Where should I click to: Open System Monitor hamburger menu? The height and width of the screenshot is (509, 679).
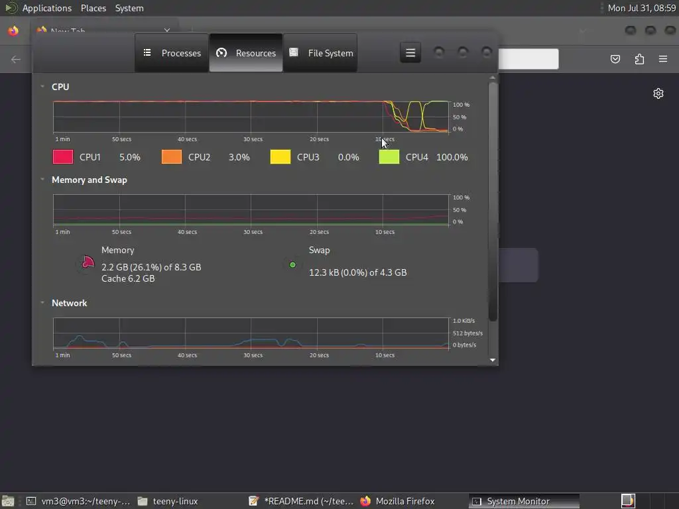coord(410,53)
